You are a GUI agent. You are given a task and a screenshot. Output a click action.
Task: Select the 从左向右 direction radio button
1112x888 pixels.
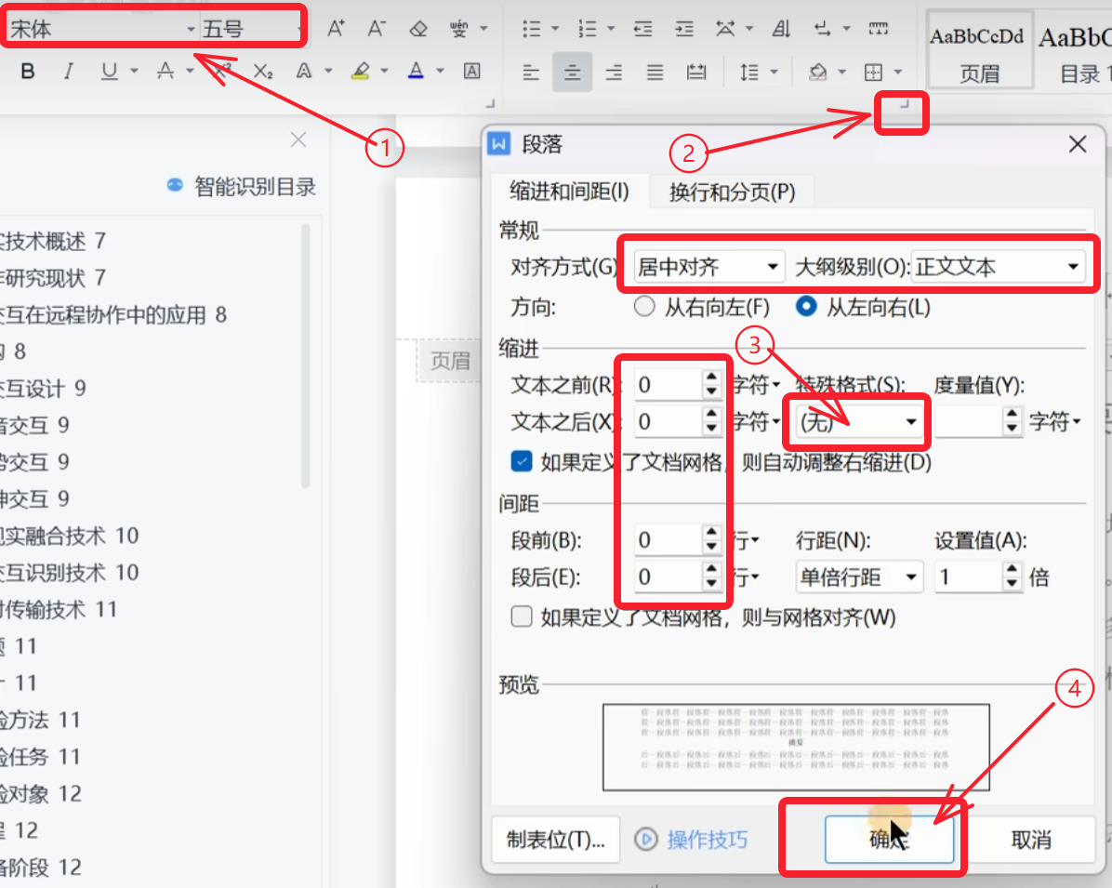click(x=806, y=307)
